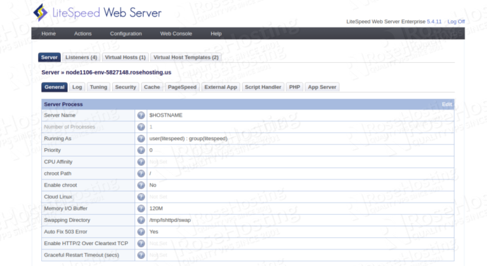Open the Home menu
This screenshot has width=487, height=266.
click(x=48, y=34)
